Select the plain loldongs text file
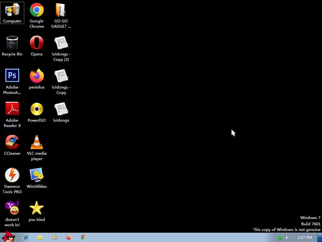This screenshot has height=242, width=322. coord(61,112)
